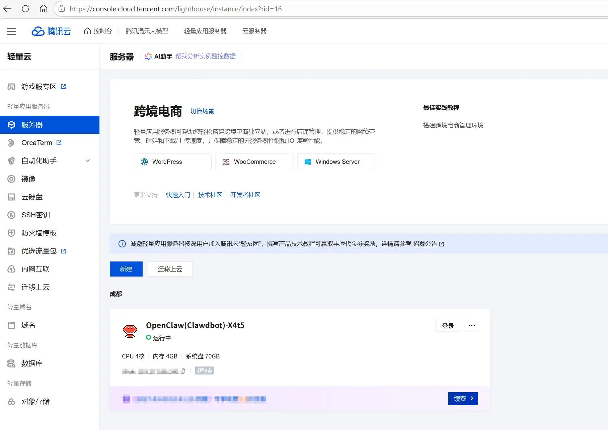This screenshot has width=608, height=430.
Task: Open OrcaTerm from the sidebar
Action: click(37, 143)
